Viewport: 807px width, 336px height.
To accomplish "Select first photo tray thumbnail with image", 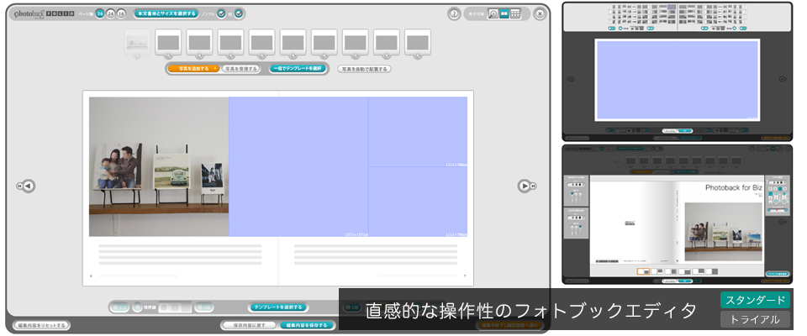I will (x=137, y=42).
